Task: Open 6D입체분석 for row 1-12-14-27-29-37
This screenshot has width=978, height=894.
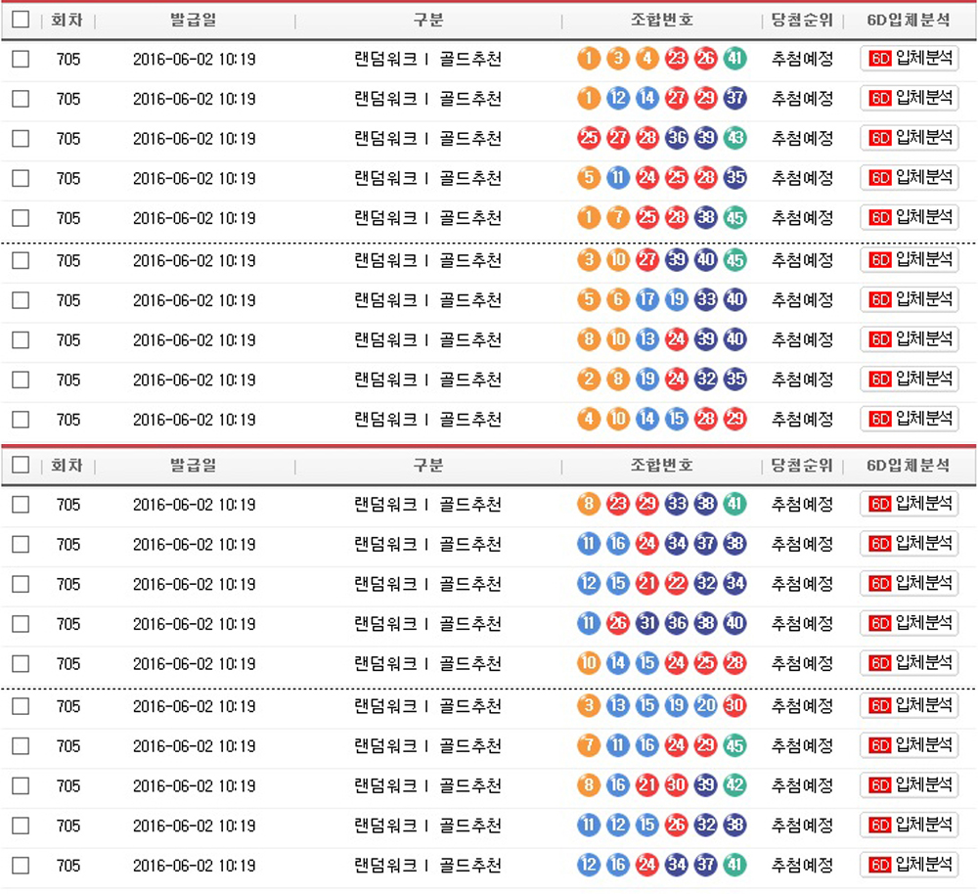Action: [x=910, y=99]
